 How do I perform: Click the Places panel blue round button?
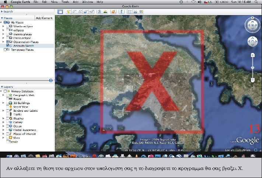coord(51,81)
